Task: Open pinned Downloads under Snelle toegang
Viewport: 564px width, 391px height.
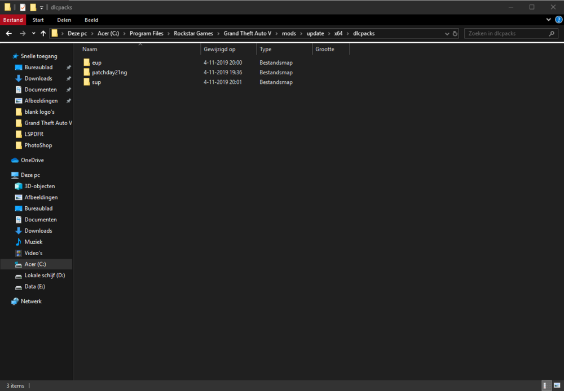Action: point(38,78)
